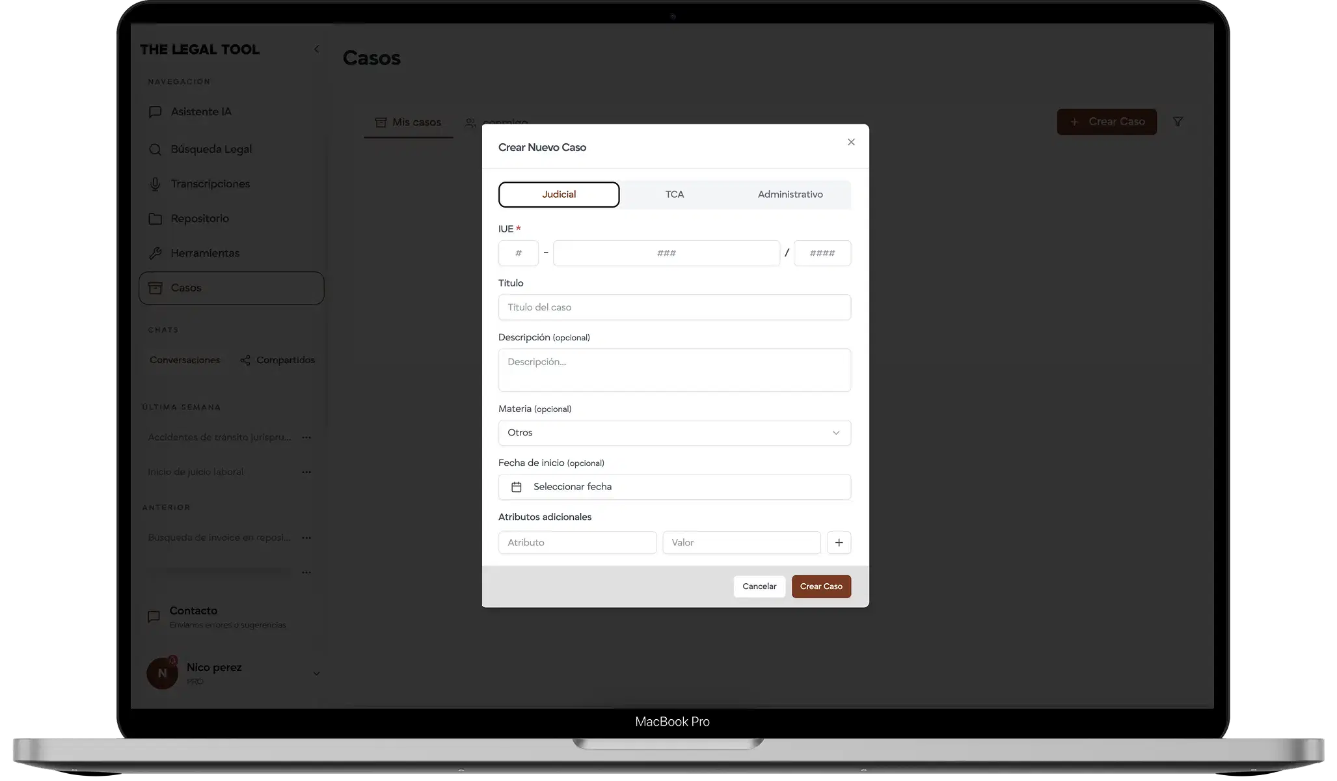
Task: Click the shared-with-me people icon tab
Action: pos(470,122)
